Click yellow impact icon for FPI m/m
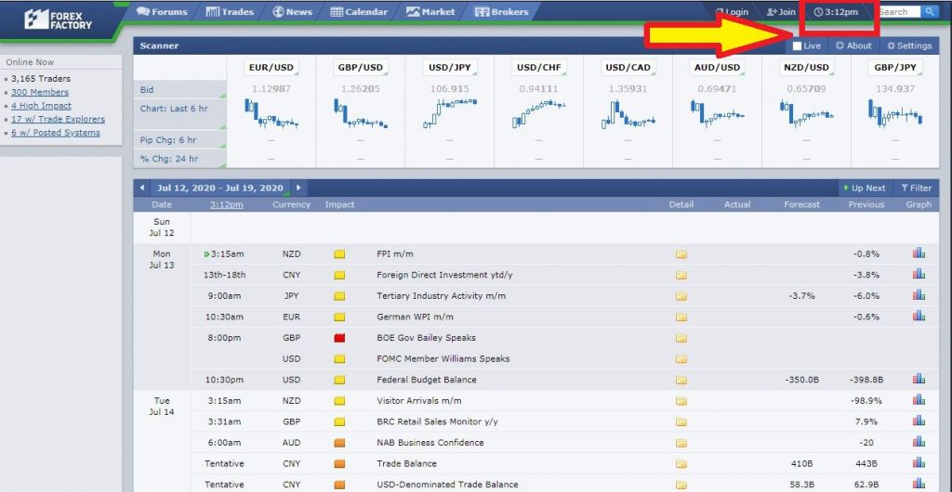The width and height of the screenshot is (952, 492). [339, 253]
